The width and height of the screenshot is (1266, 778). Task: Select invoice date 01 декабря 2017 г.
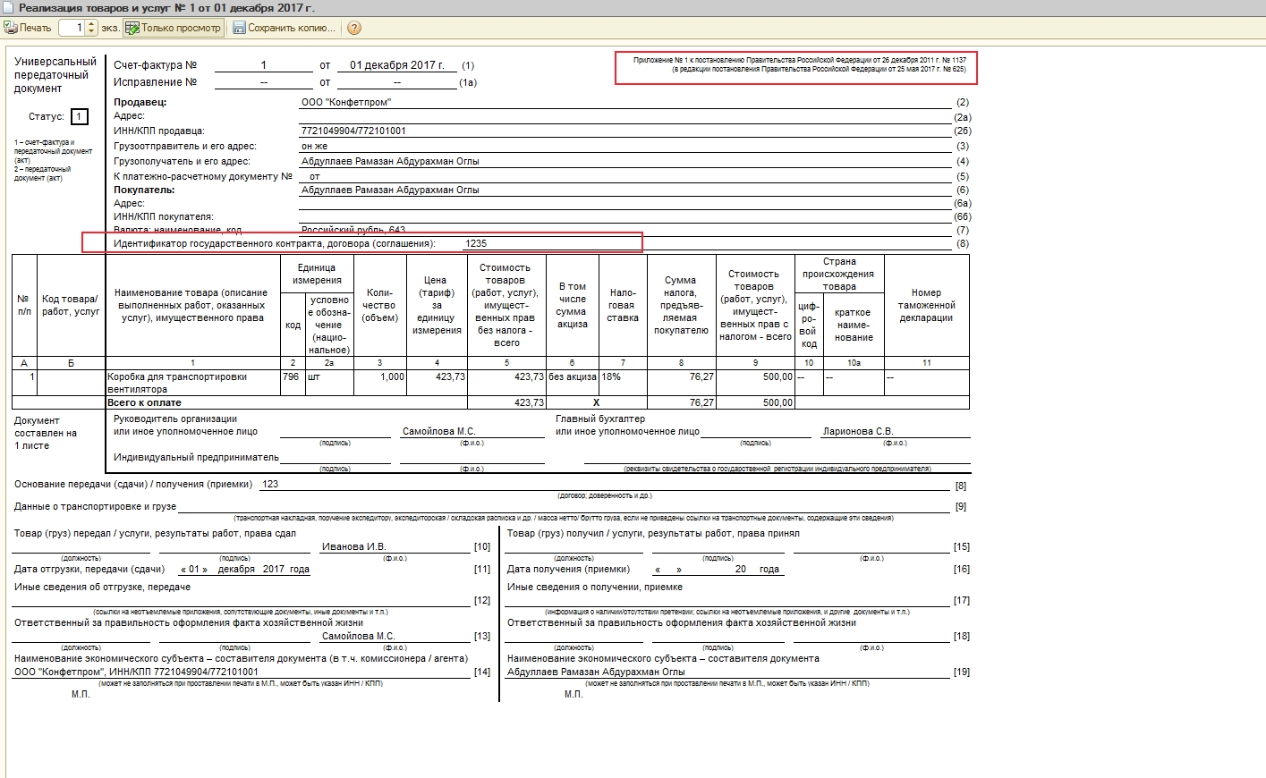point(397,65)
